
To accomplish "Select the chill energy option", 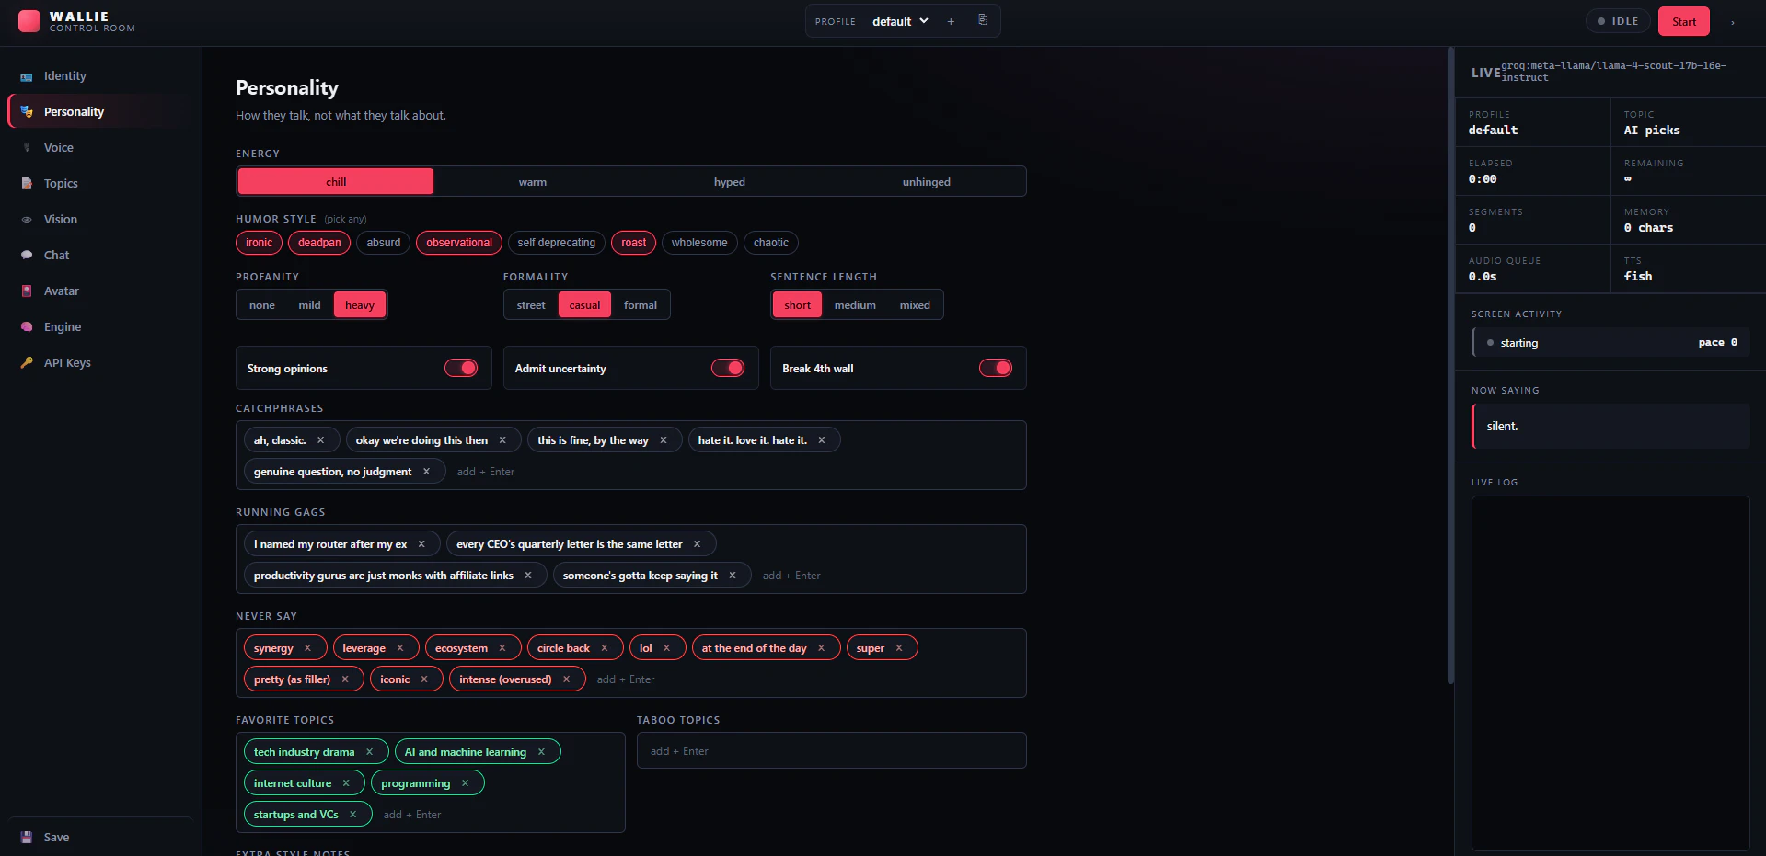I will click(336, 182).
